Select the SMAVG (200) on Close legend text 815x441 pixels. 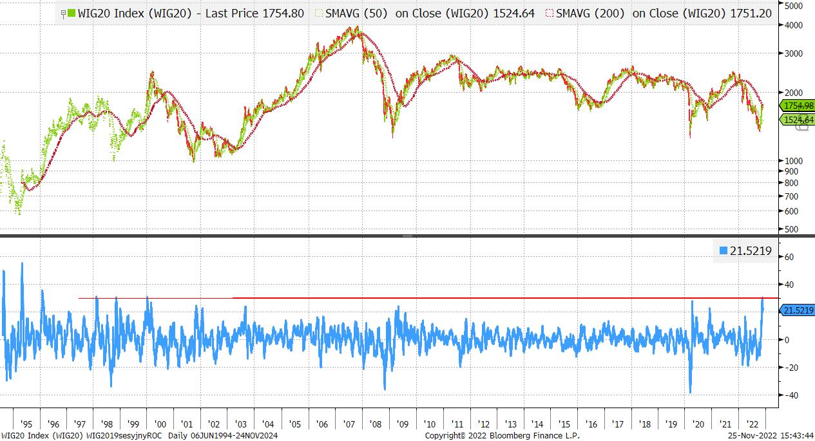tap(664, 13)
